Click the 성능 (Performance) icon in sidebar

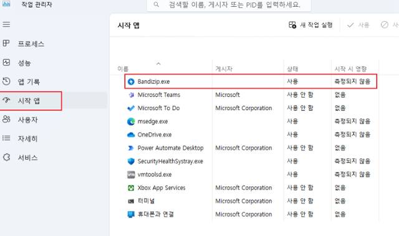[6, 62]
